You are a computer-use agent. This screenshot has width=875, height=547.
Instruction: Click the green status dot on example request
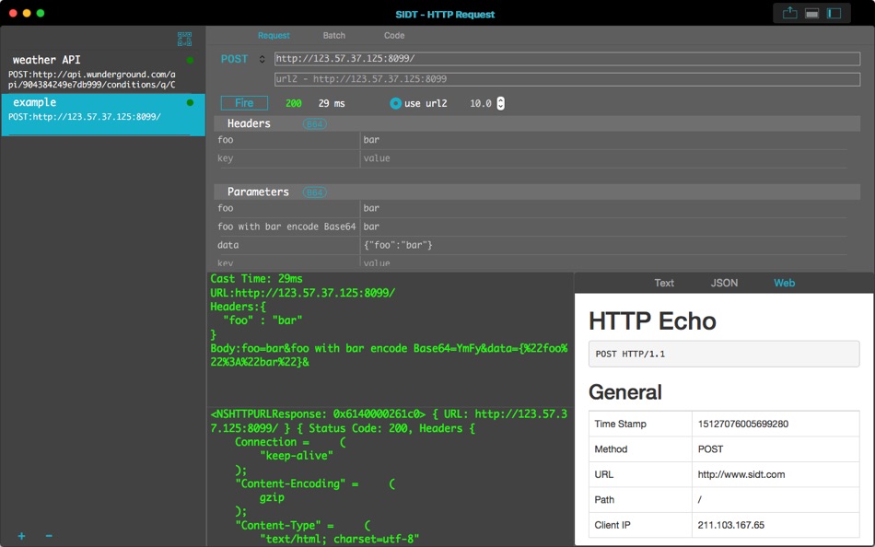[191, 103]
